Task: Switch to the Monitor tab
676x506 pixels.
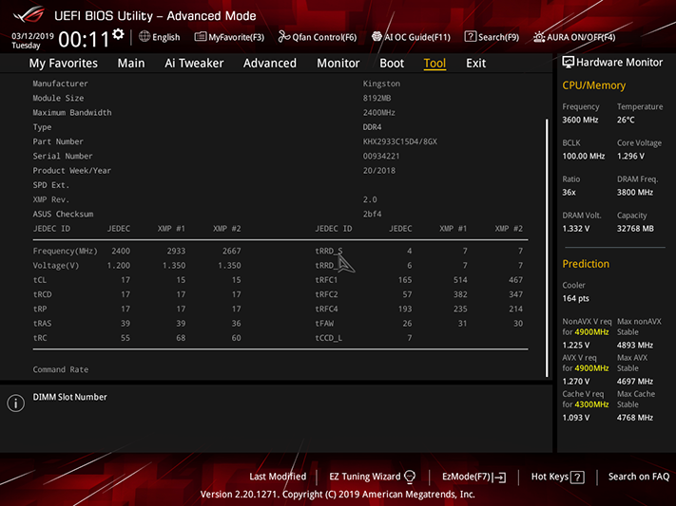Action: click(x=338, y=64)
